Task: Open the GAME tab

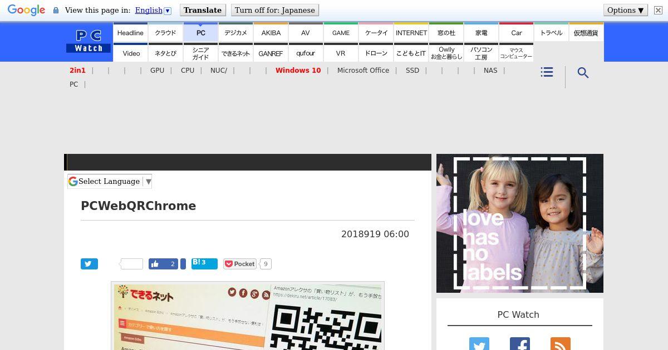Action: pos(341,33)
